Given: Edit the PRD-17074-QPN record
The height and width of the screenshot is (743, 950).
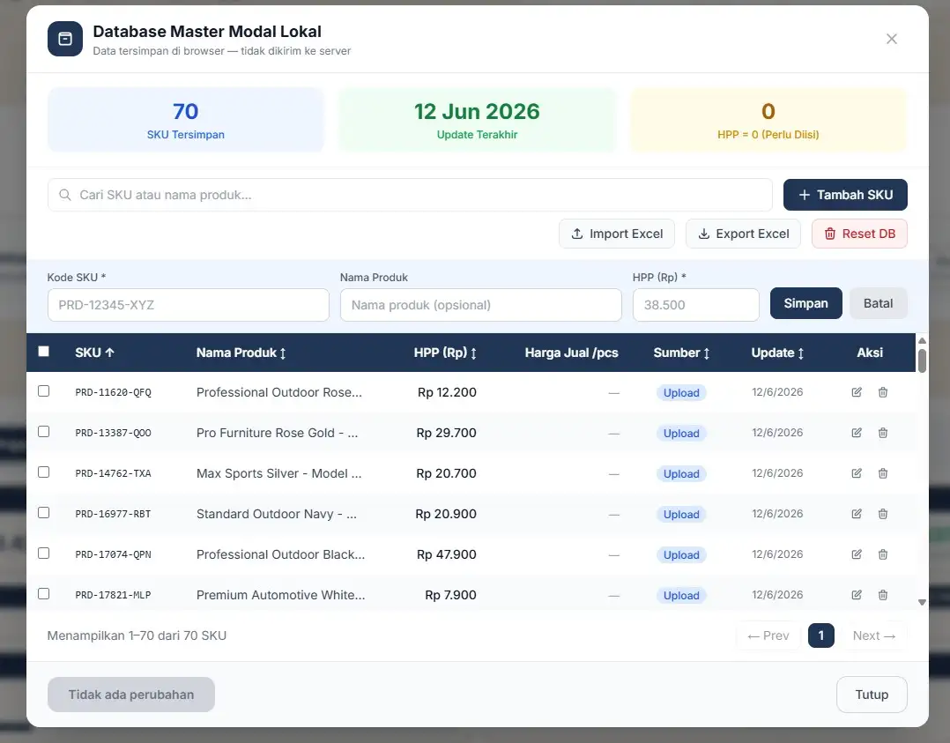Looking at the screenshot, I should (856, 554).
